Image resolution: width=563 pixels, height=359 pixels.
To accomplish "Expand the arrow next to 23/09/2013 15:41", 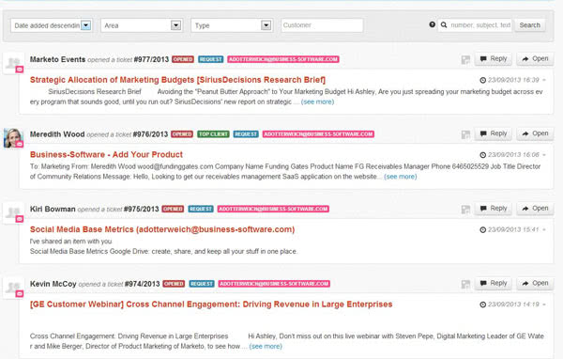I will click(544, 230).
